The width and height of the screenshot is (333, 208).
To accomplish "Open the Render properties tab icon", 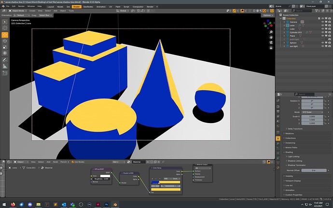I will tap(278, 106).
